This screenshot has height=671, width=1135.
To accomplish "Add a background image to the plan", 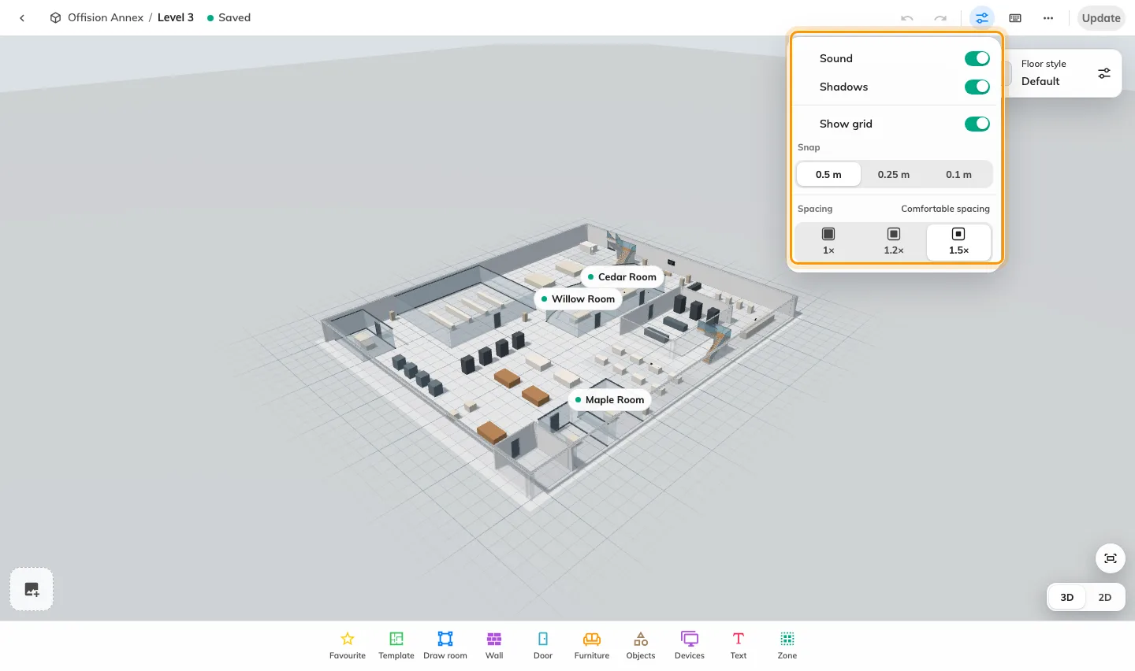I will (x=32, y=589).
